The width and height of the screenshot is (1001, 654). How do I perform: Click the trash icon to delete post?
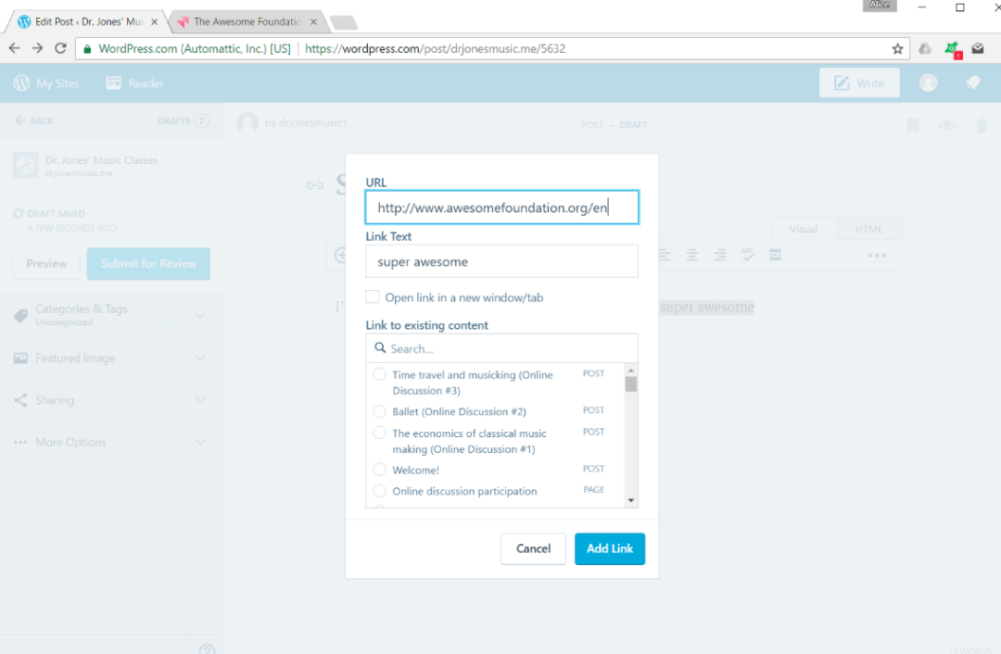click(982, 125)
